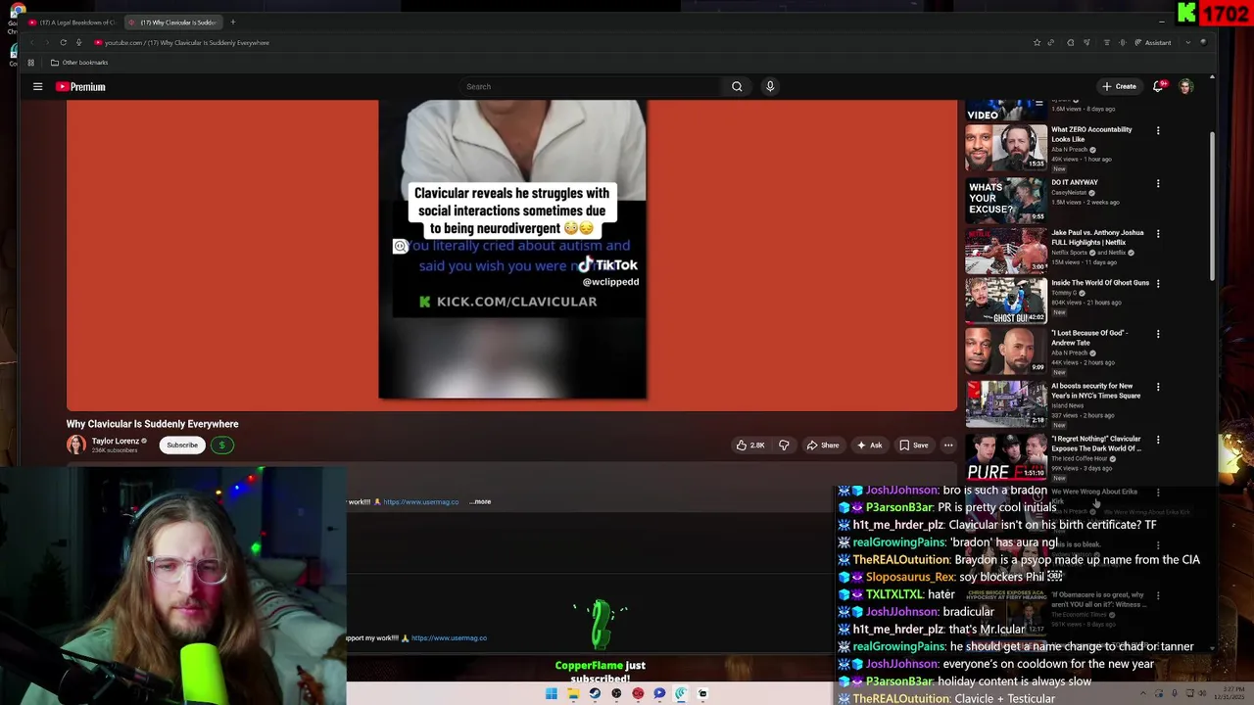The width and height of the screenshot is (1254, 705).
Task: Click the green dollar Super Thanks icon
Action: [221, 445]
